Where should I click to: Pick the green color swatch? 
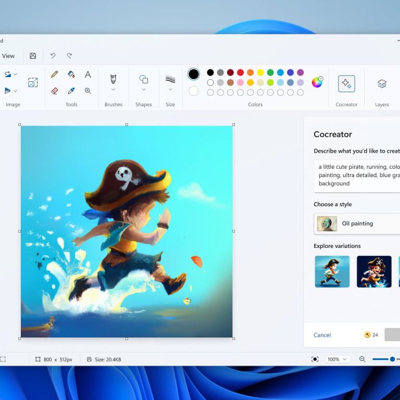tap(270, 72)
